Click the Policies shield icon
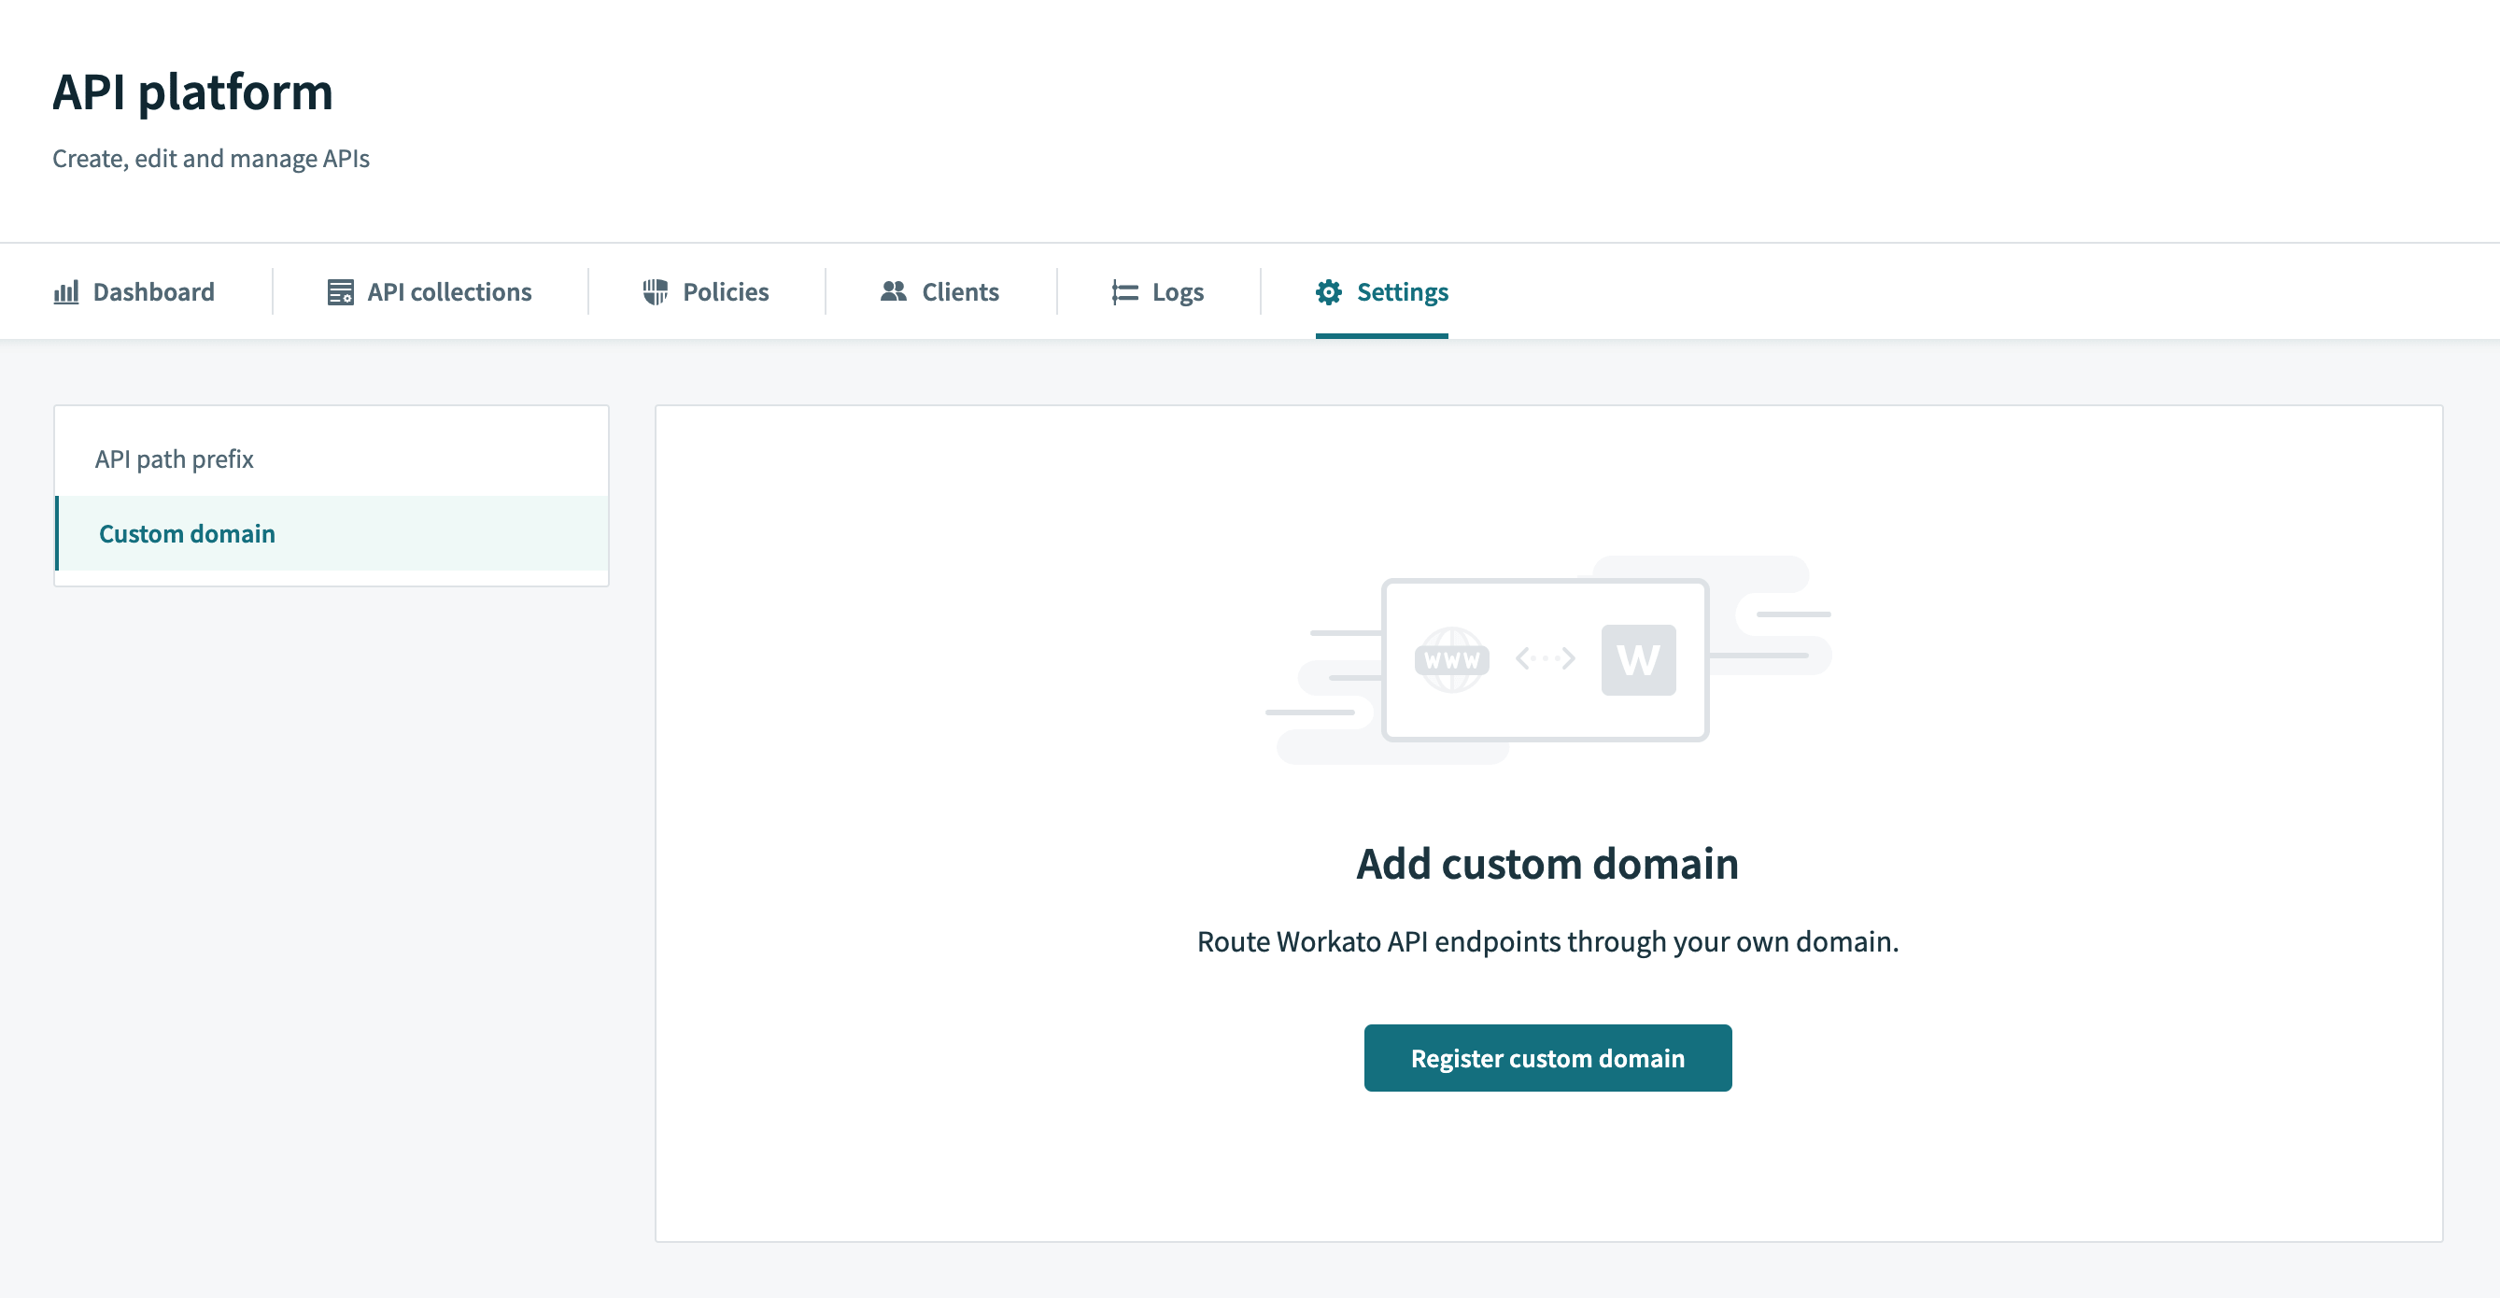The image size is (2500, 1298). pyautogui.click(x=655, y=291)
